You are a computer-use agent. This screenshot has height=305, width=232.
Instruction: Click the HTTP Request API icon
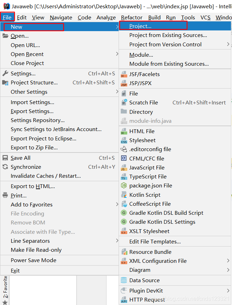124,300
